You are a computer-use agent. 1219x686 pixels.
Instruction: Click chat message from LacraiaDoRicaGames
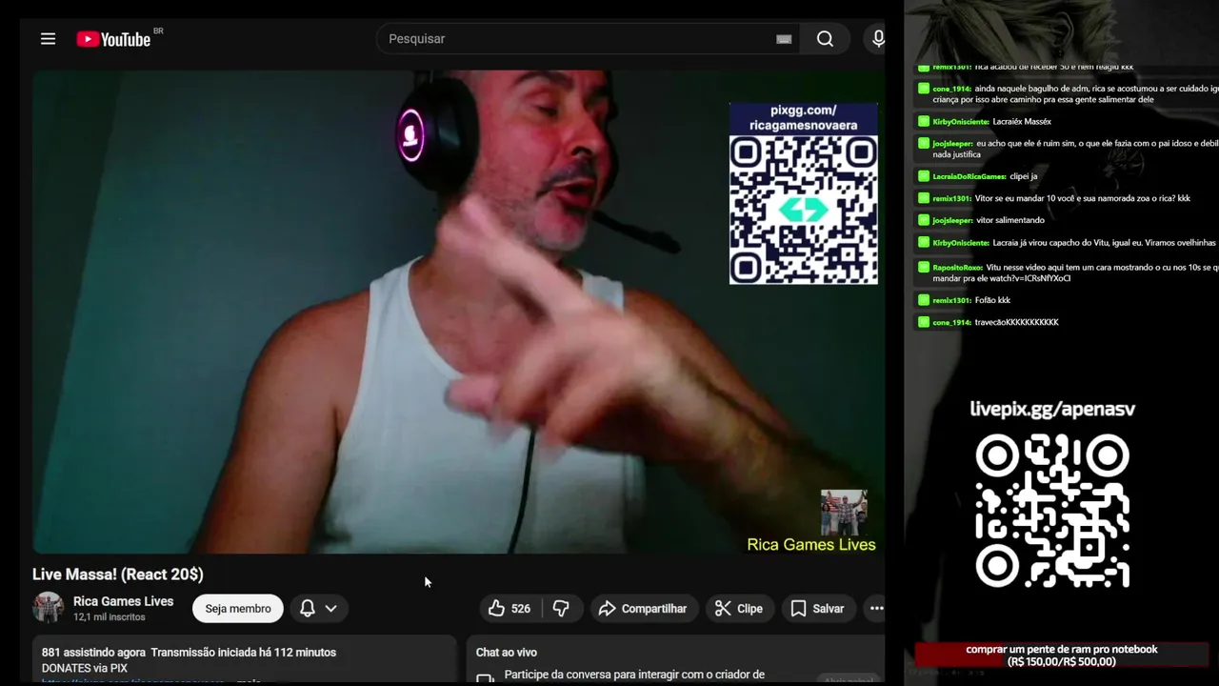click(x=978, y=176)
